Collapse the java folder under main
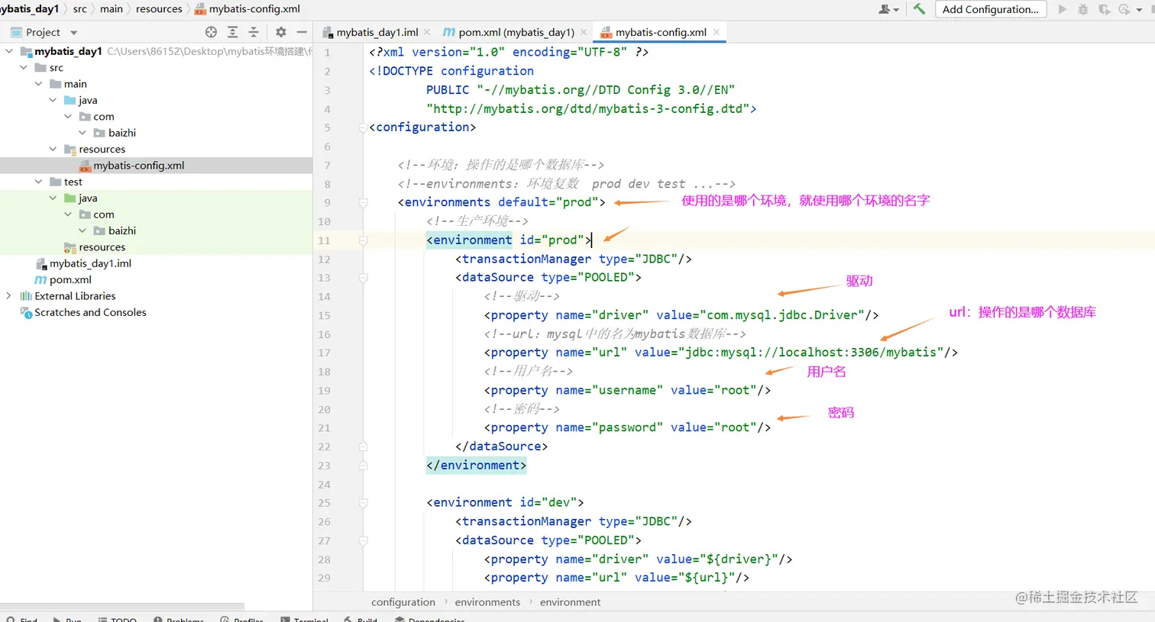Viewport: 1155px width, 622px height. pyautogui.click(x=53, y=100)
